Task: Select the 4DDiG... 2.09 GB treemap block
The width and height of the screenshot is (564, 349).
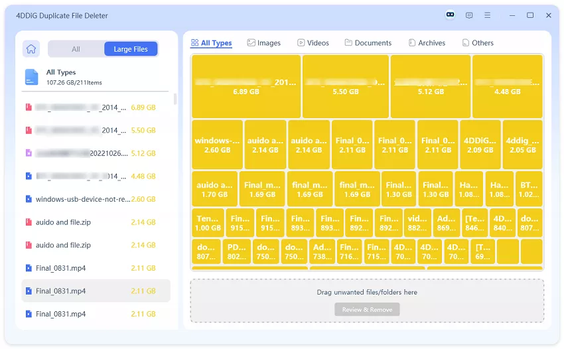Action: [x=480, y=145]
